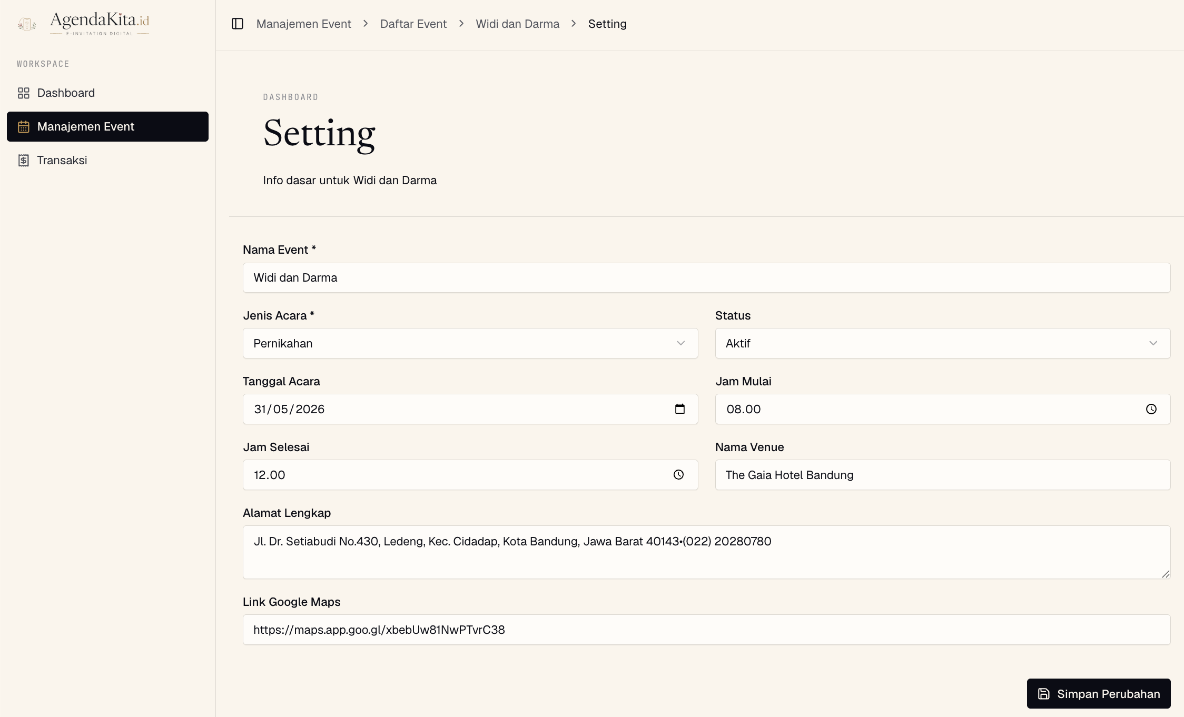Screen dimensions: 1184x717
Task: Click the Jam Selesai time field
Action: [x=470, y=475]
